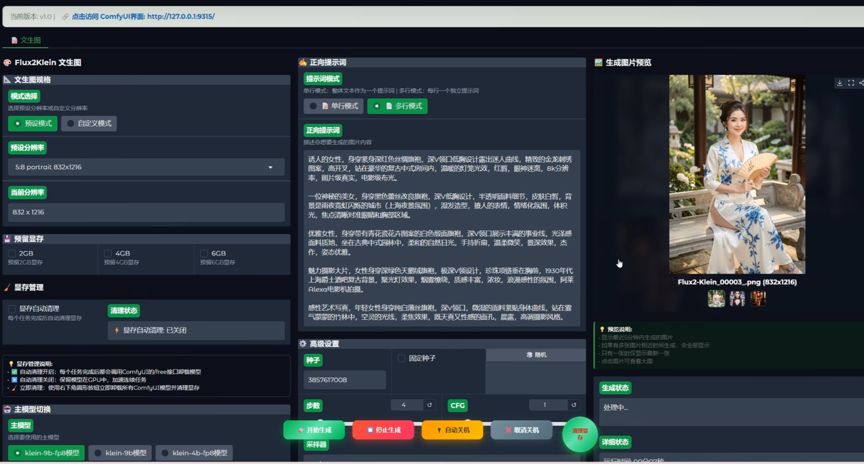Open ComfyUI interface link at 127.0.0.1:9315
Image resolution: width=864 pixels, height=464 pixels.
pyautogui.click(x=143, y=17)
